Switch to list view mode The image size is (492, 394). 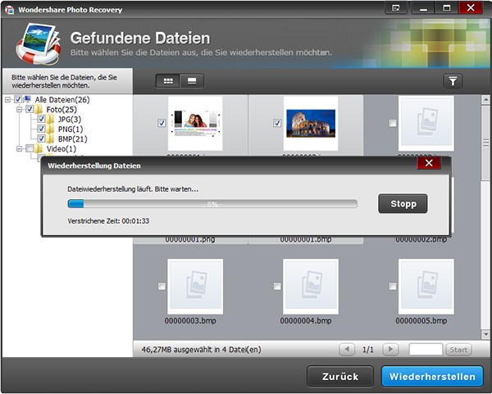[192, 81]
